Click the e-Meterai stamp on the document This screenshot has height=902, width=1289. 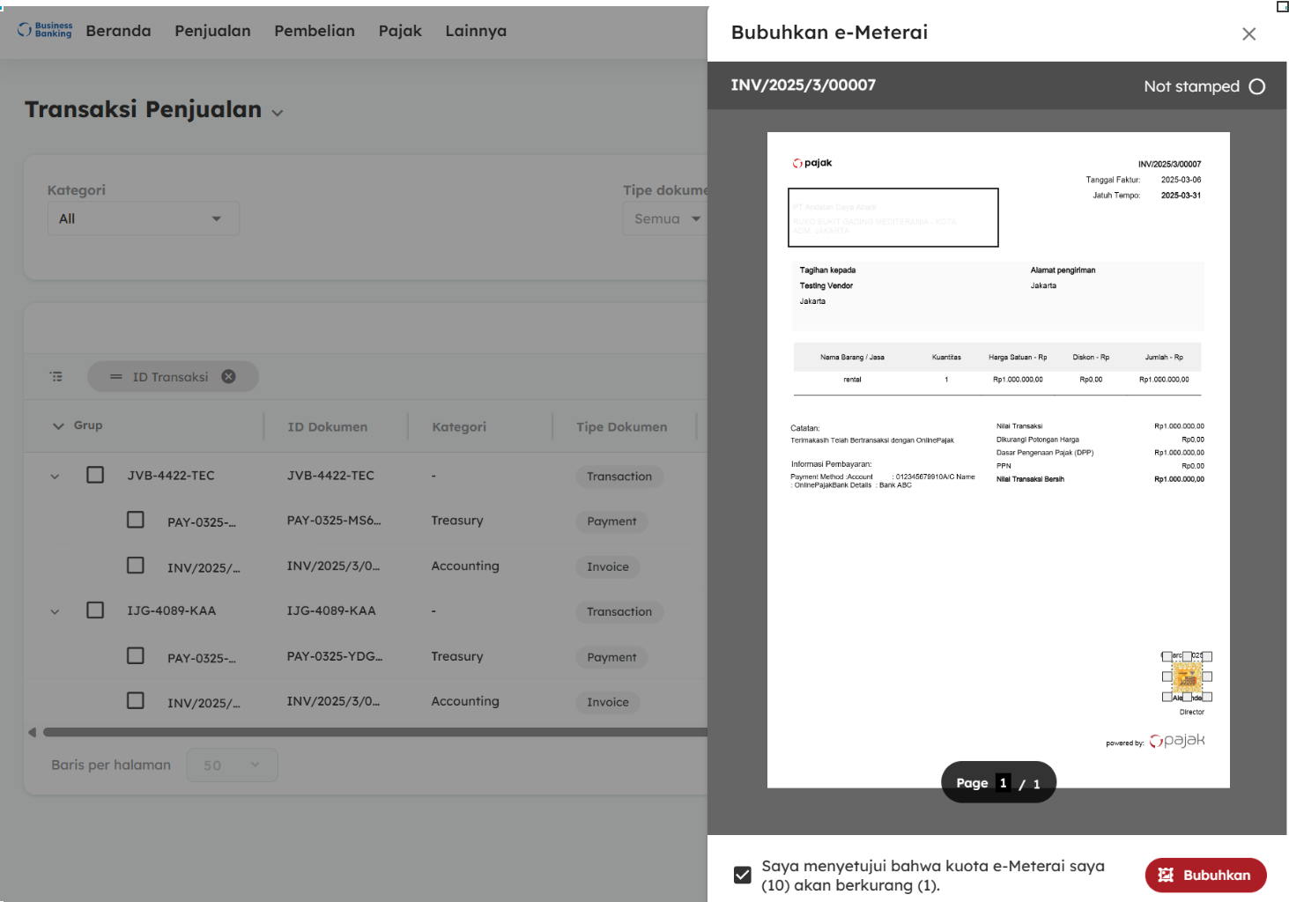point(1187,677)
